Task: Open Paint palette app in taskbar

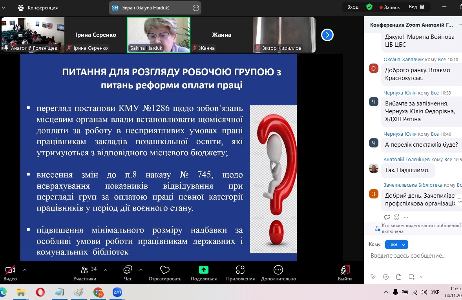Action: click(x=79, y=292)
